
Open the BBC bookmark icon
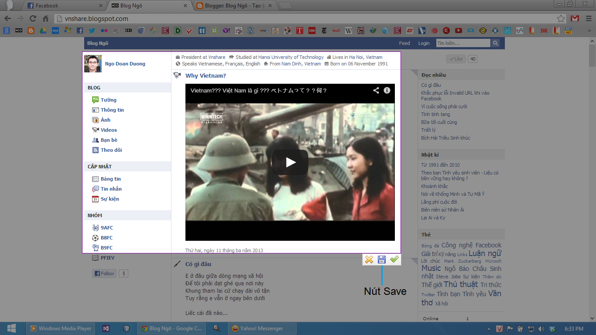[129, 31]
